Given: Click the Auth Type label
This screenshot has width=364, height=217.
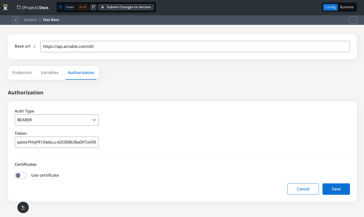Looking at the screenshot, I should [x=24, y=111].
